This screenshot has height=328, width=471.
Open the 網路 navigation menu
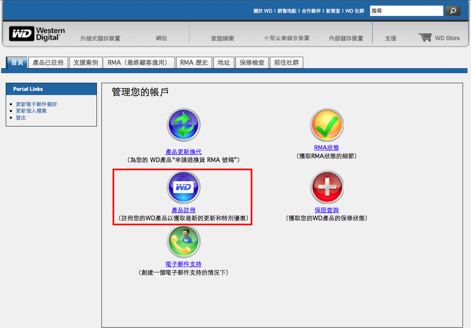161,38
